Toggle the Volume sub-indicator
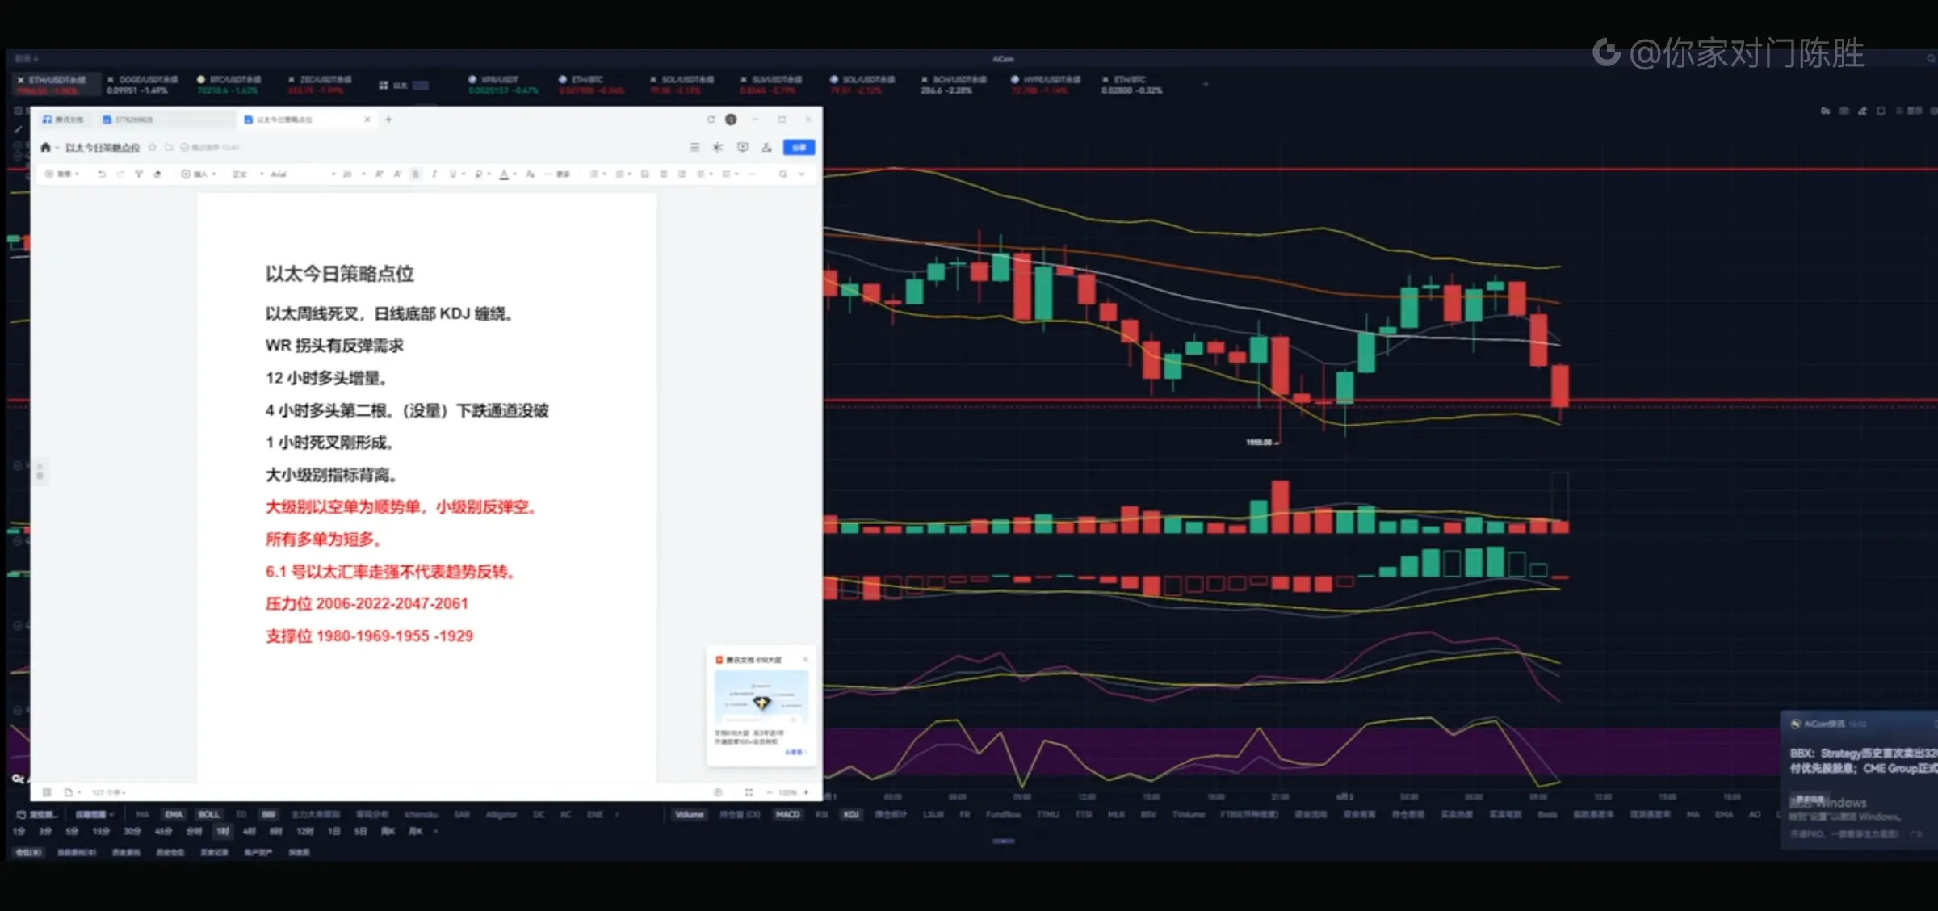This screenshot has width=1938, height=911. 690,814
